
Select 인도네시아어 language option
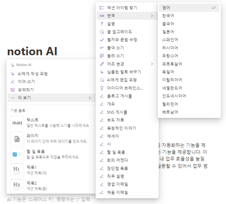pyautogui.click(x=189, y=96)
